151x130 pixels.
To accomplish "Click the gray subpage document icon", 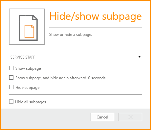I will tap(28, 28).
